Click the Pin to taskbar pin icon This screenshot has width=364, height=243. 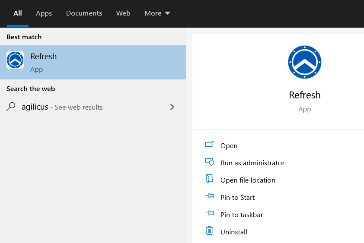click(x=210, y=213)
